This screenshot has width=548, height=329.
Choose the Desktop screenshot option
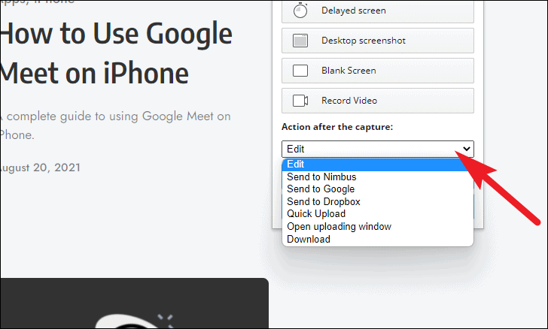[x=378, y=41]
